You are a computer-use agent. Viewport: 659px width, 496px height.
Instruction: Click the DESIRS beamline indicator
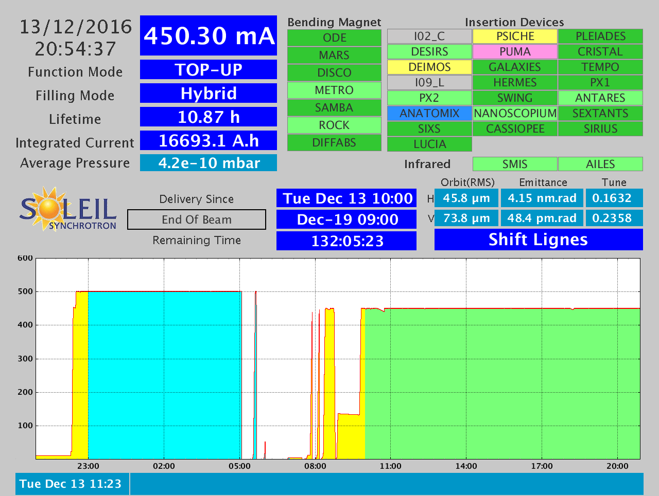tap(429, 51)
